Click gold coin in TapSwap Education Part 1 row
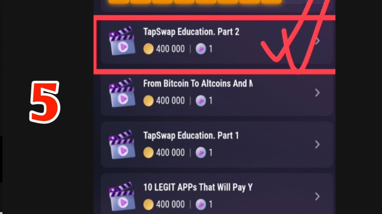This screenshot has height=214, width=382. (148, 153)
